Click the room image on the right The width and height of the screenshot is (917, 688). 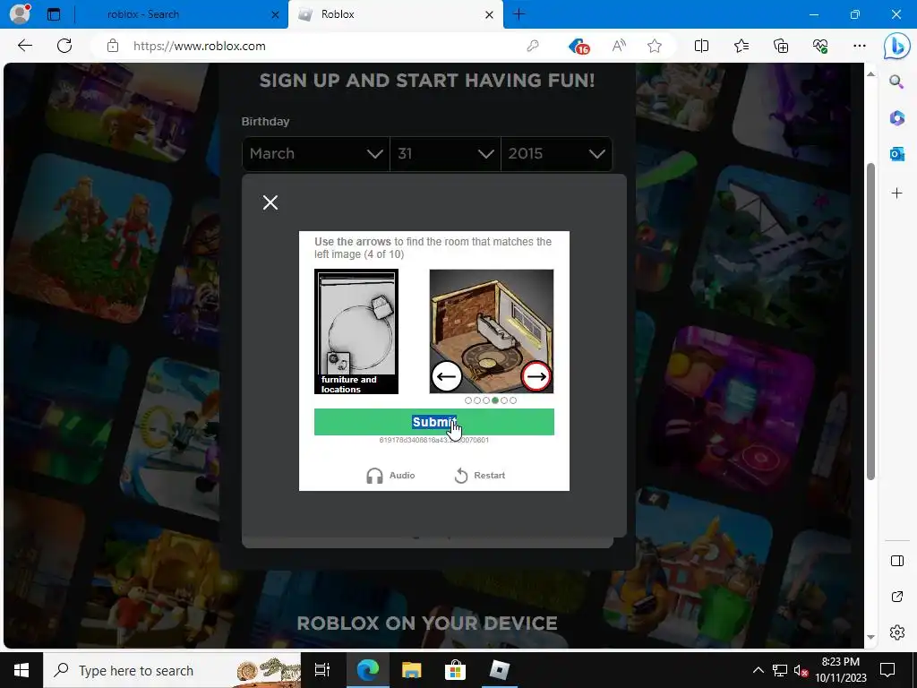(492, 331)
